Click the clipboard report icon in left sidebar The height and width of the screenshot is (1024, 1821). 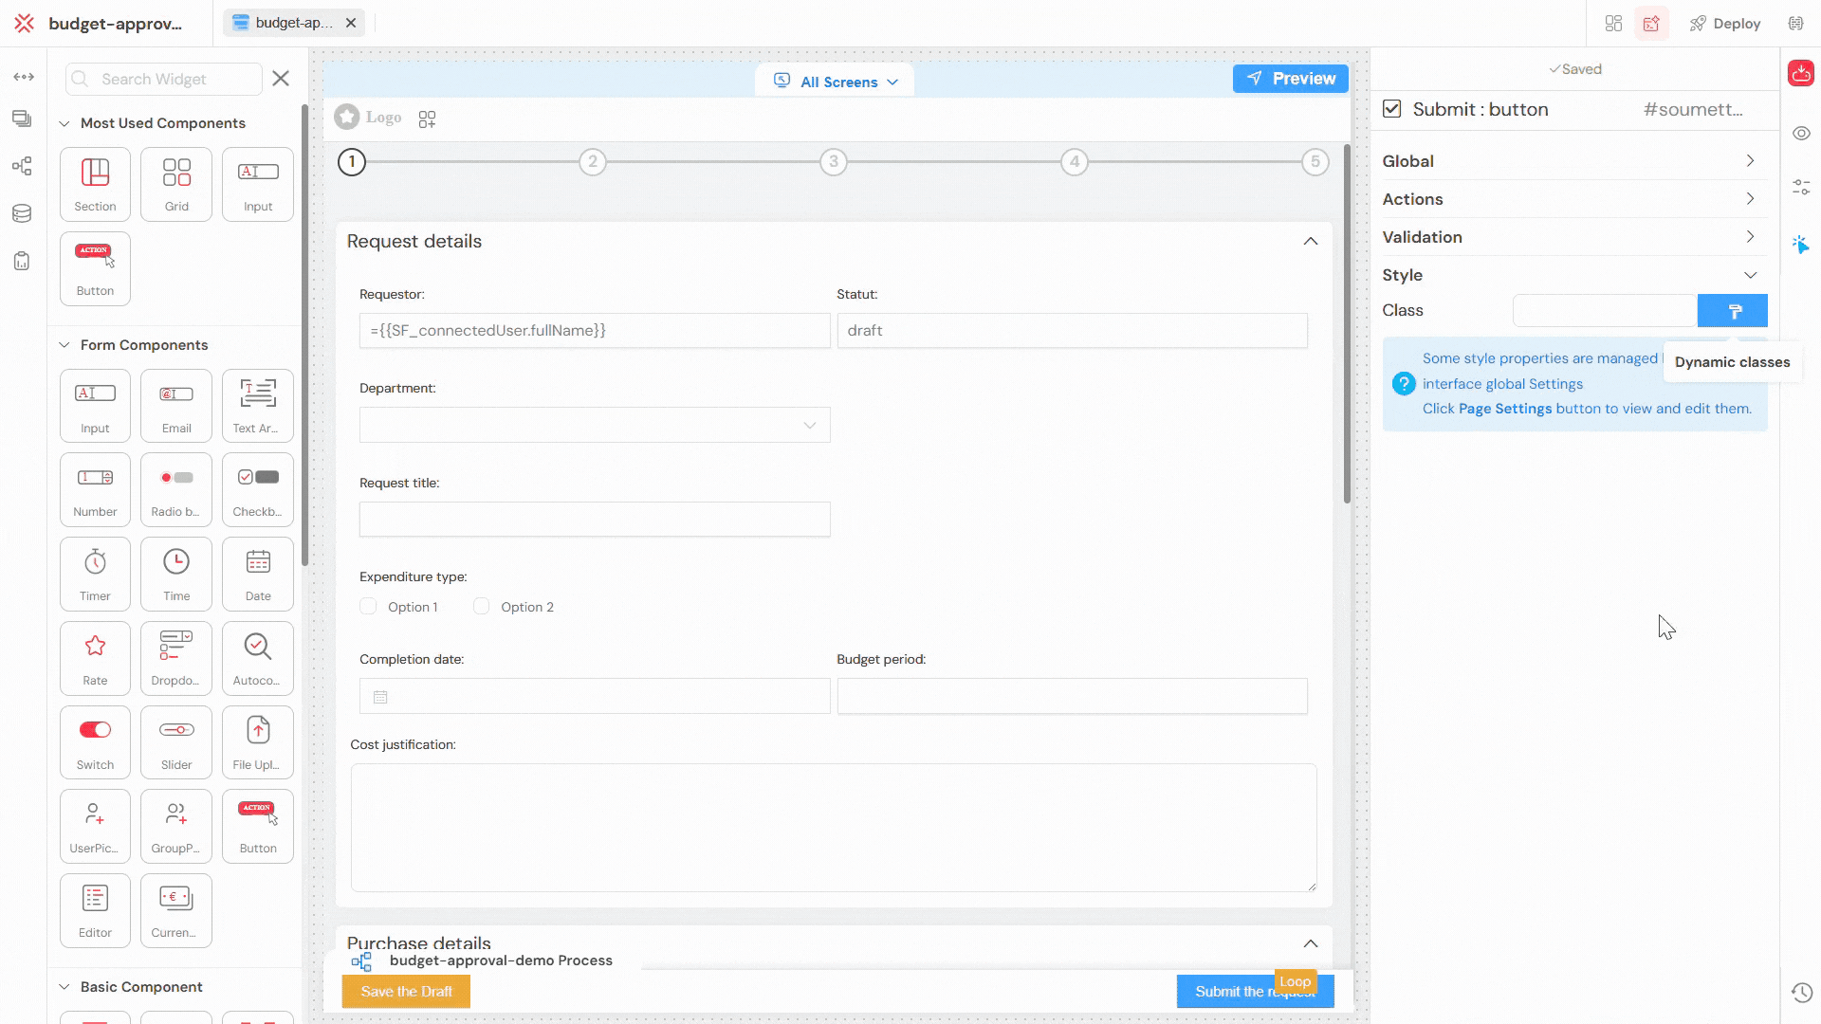click(22, 261)
